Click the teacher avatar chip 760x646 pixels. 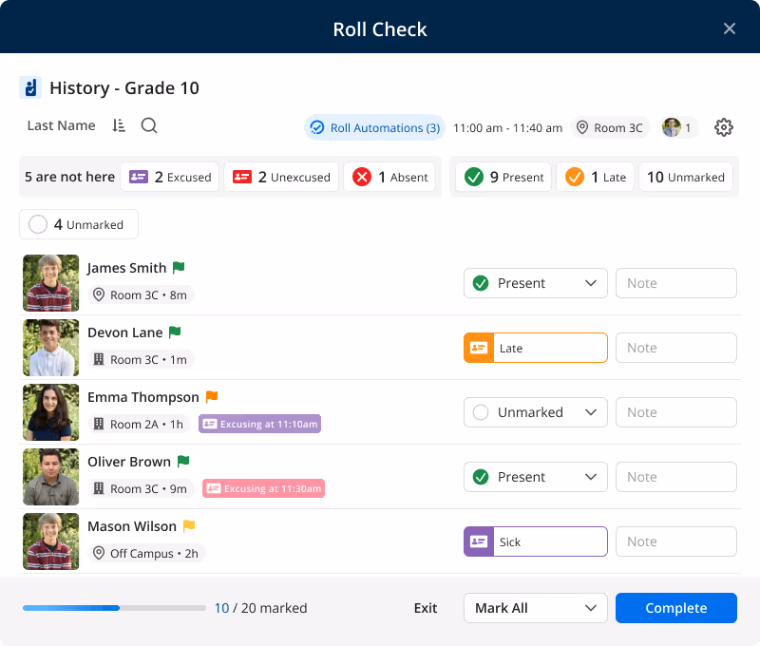678,127
